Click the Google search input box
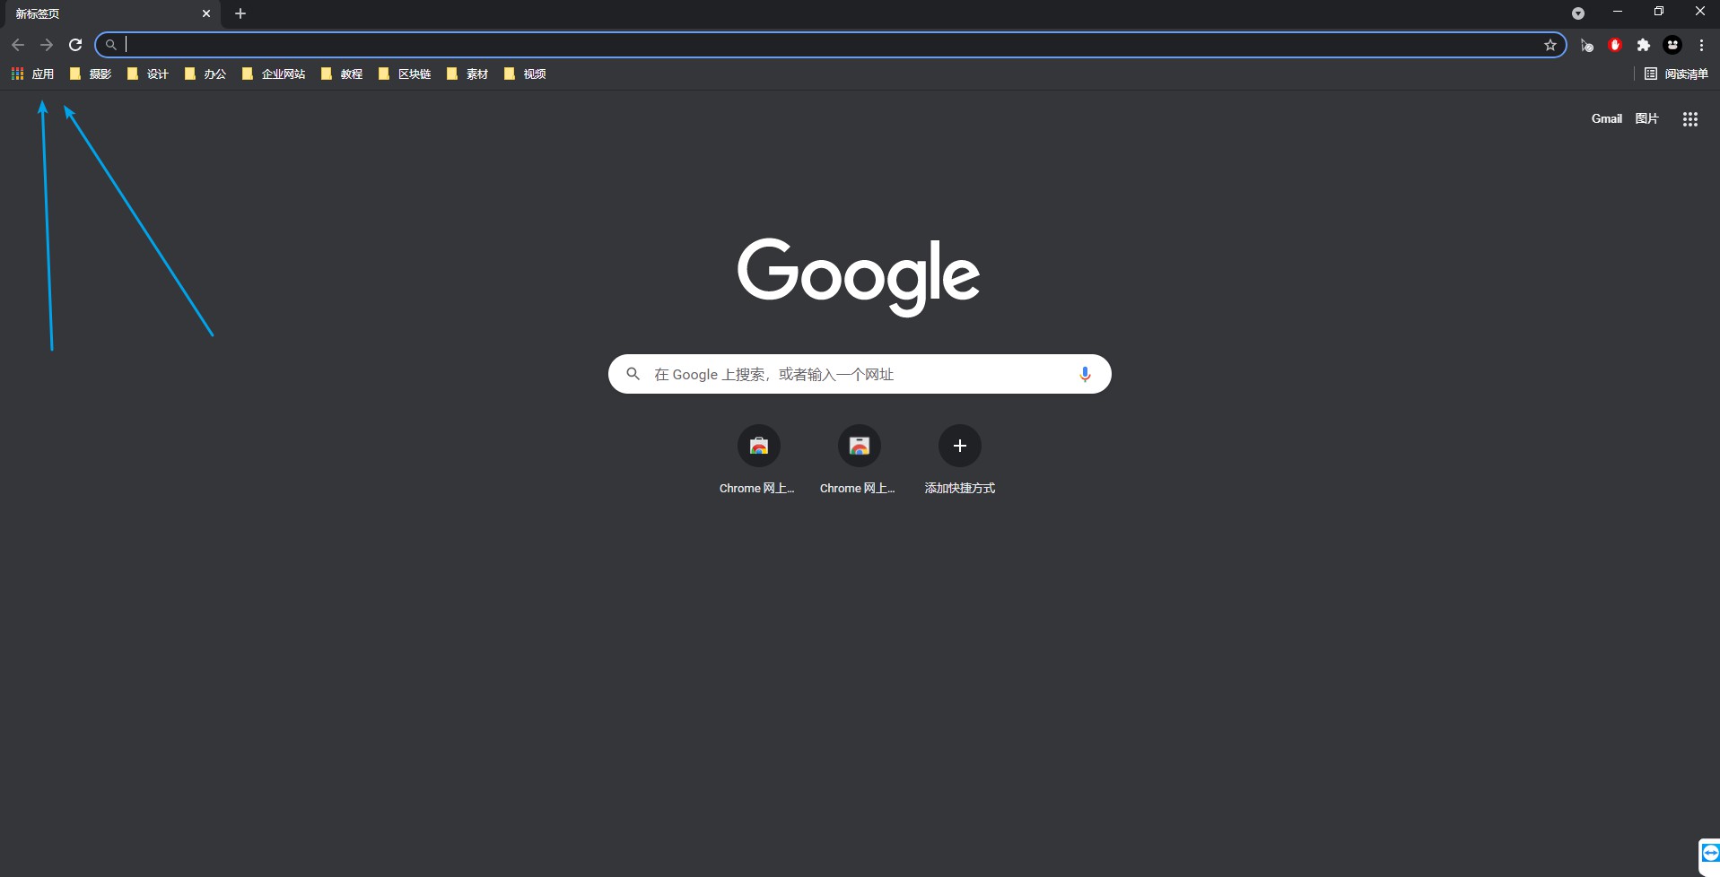The image size is (1720, 877). 860,374
